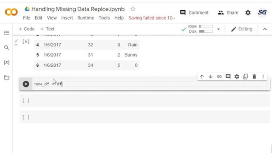Click the 'Sunny' value in row 5
This screenshot has width=272, height=153.
pyautogui.click(x=131, y=55)
